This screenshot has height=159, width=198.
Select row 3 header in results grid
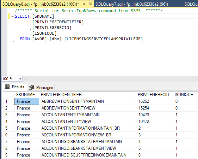[9, 115]
